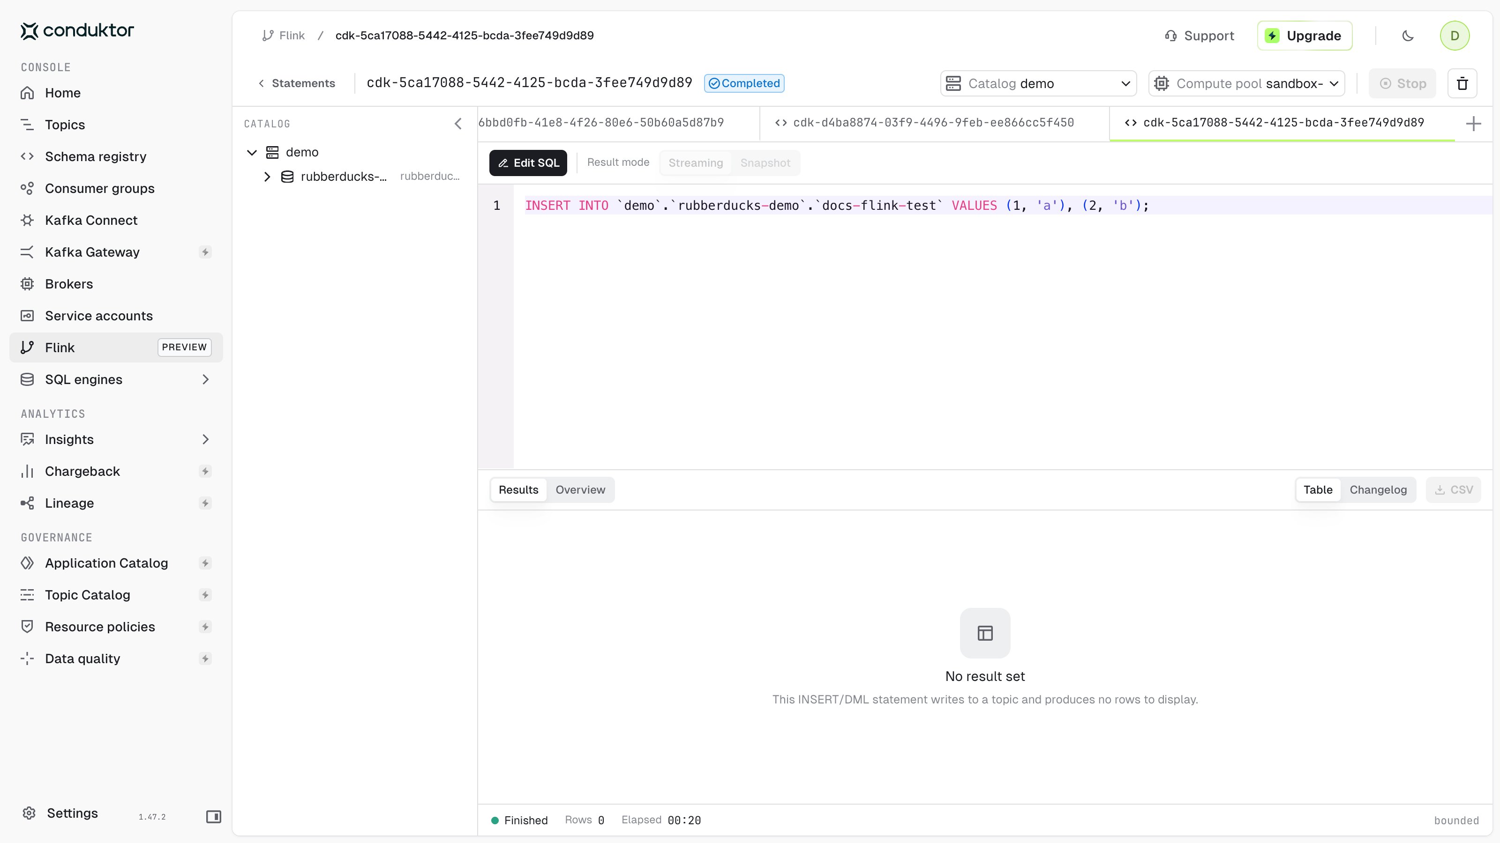Viewport: 1500px width, 843px height.
Task: Delete statement with trash icon
Action: coord(1462,84)
